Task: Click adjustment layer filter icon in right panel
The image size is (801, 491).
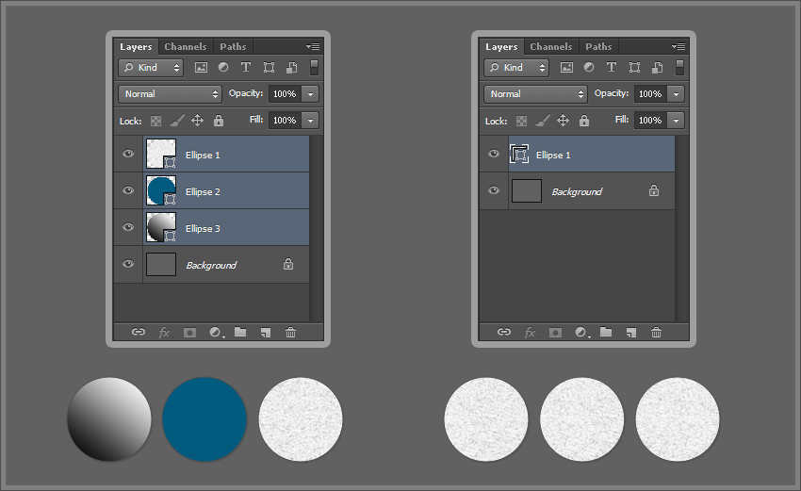Action: pos(589,67)
